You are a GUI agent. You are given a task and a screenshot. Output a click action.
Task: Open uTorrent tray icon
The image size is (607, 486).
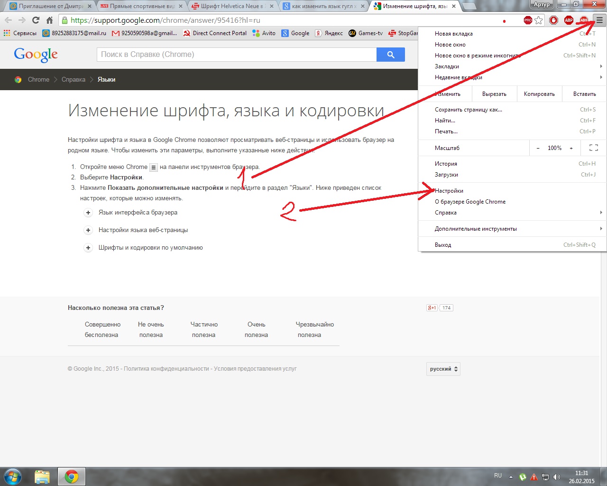pyautogui.click(x=523, y=477)
